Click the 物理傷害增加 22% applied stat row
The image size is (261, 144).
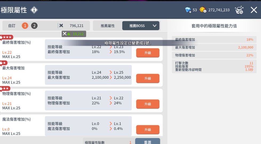214,55
